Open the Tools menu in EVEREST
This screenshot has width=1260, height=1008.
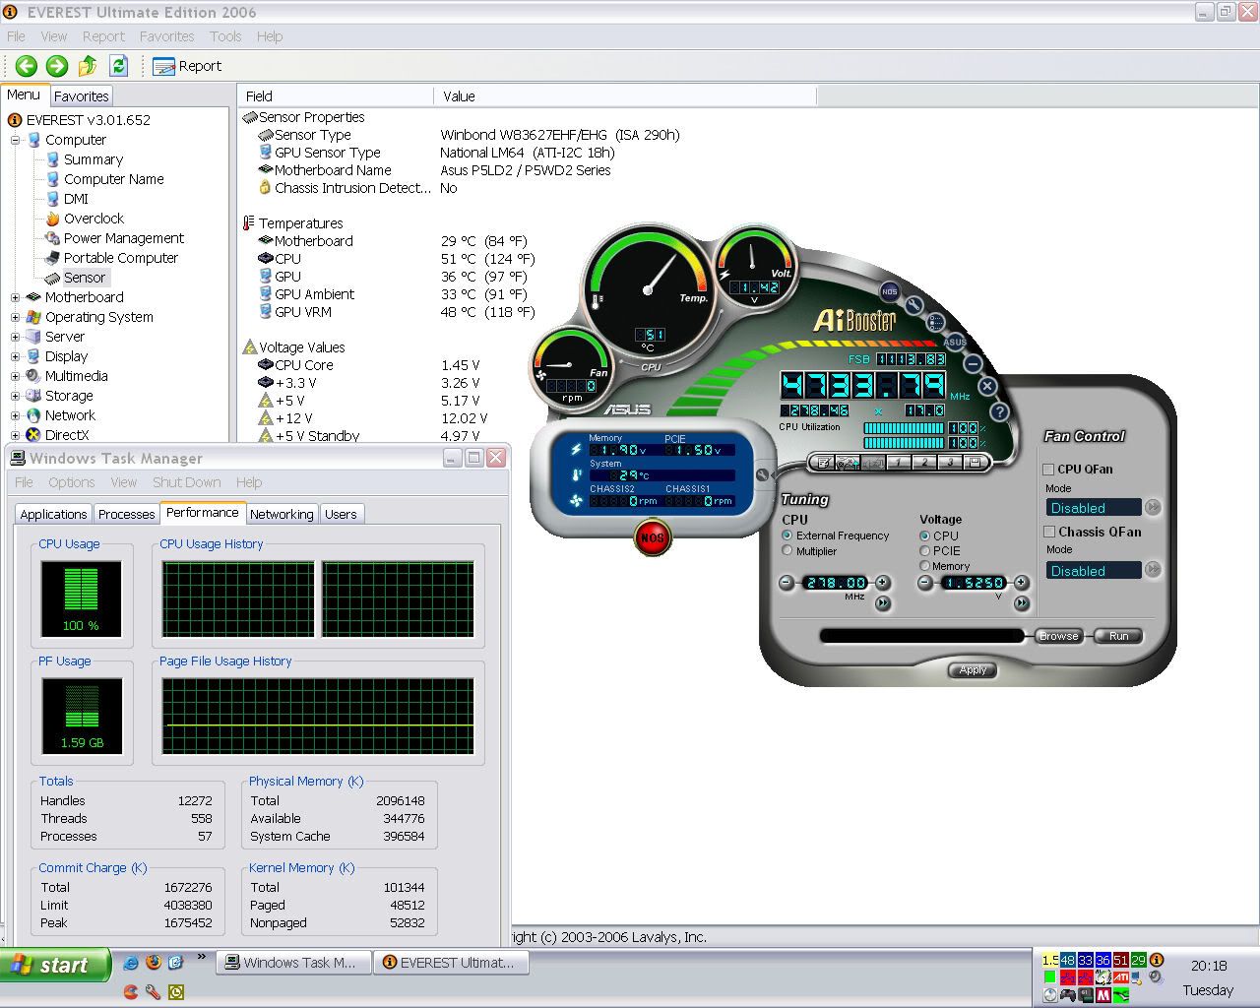click(x=225, y=36)
